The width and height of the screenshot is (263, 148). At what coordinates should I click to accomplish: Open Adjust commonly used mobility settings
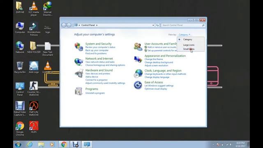pos(105,83)
